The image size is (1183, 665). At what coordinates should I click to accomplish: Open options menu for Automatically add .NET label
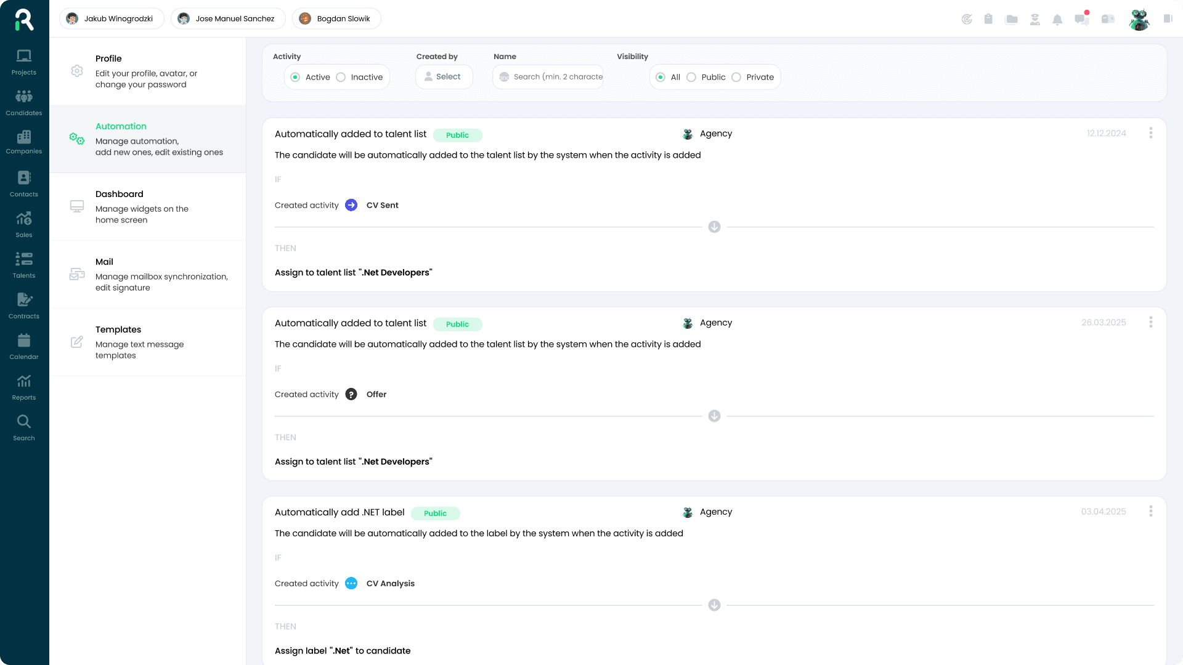1151,511
